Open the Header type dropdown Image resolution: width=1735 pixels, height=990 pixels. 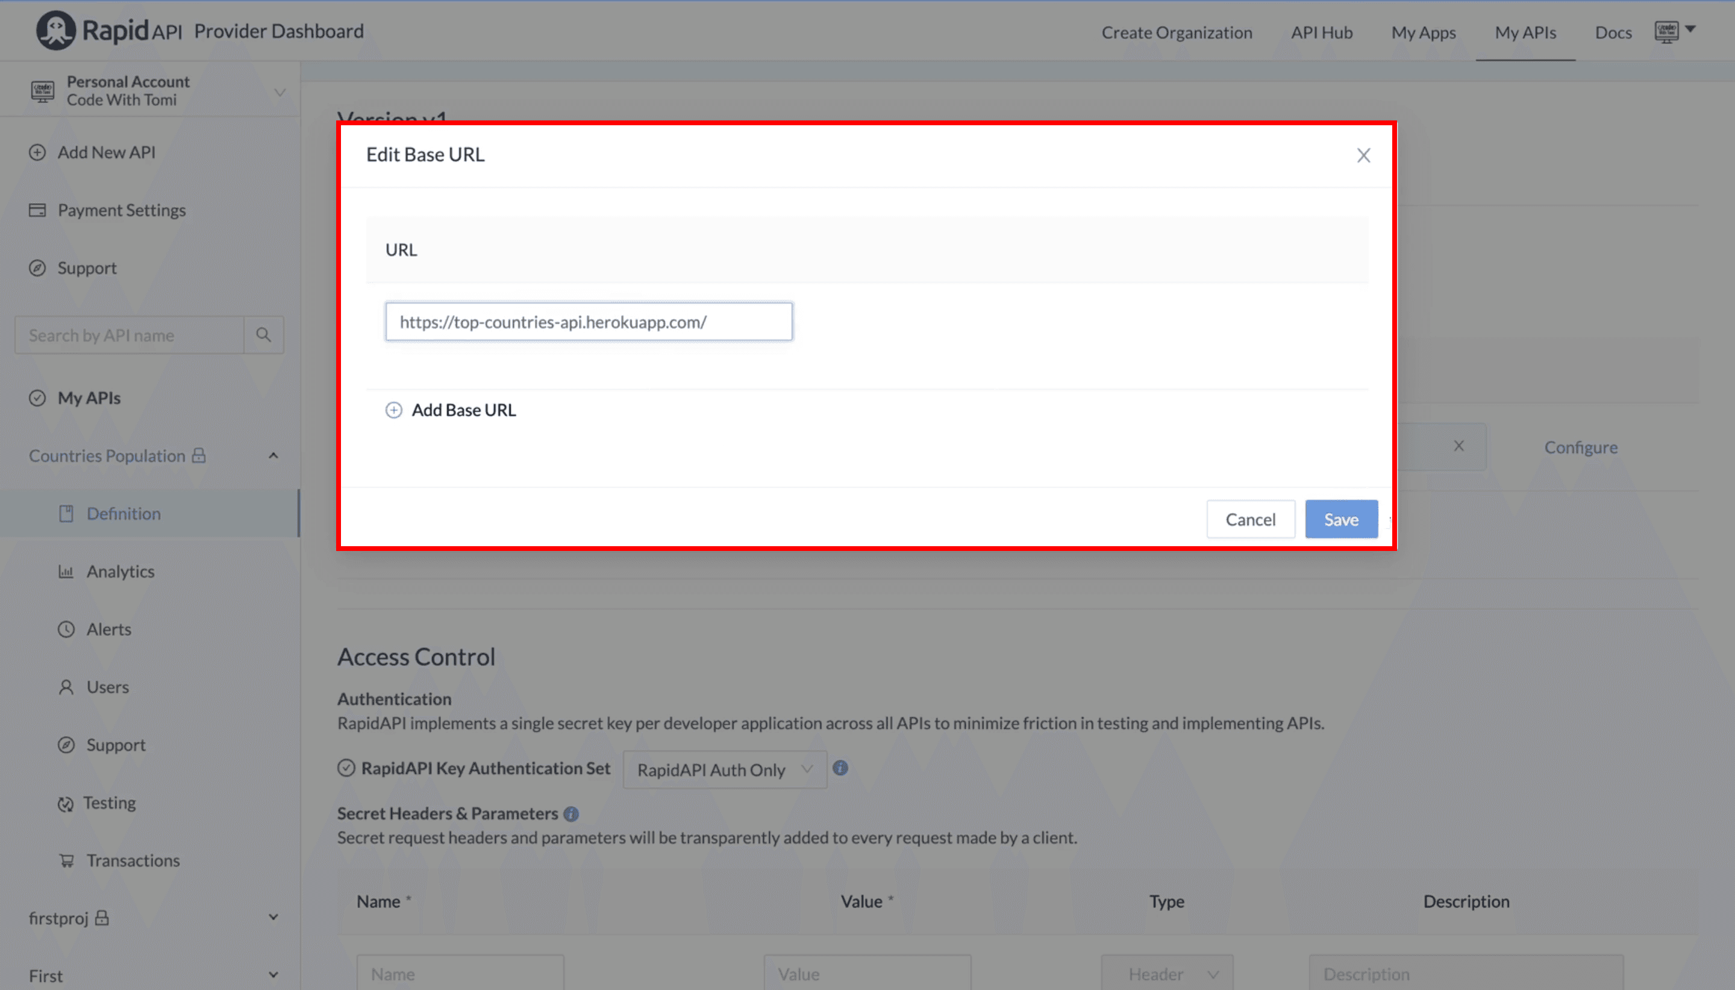(x=1167, y=973)
